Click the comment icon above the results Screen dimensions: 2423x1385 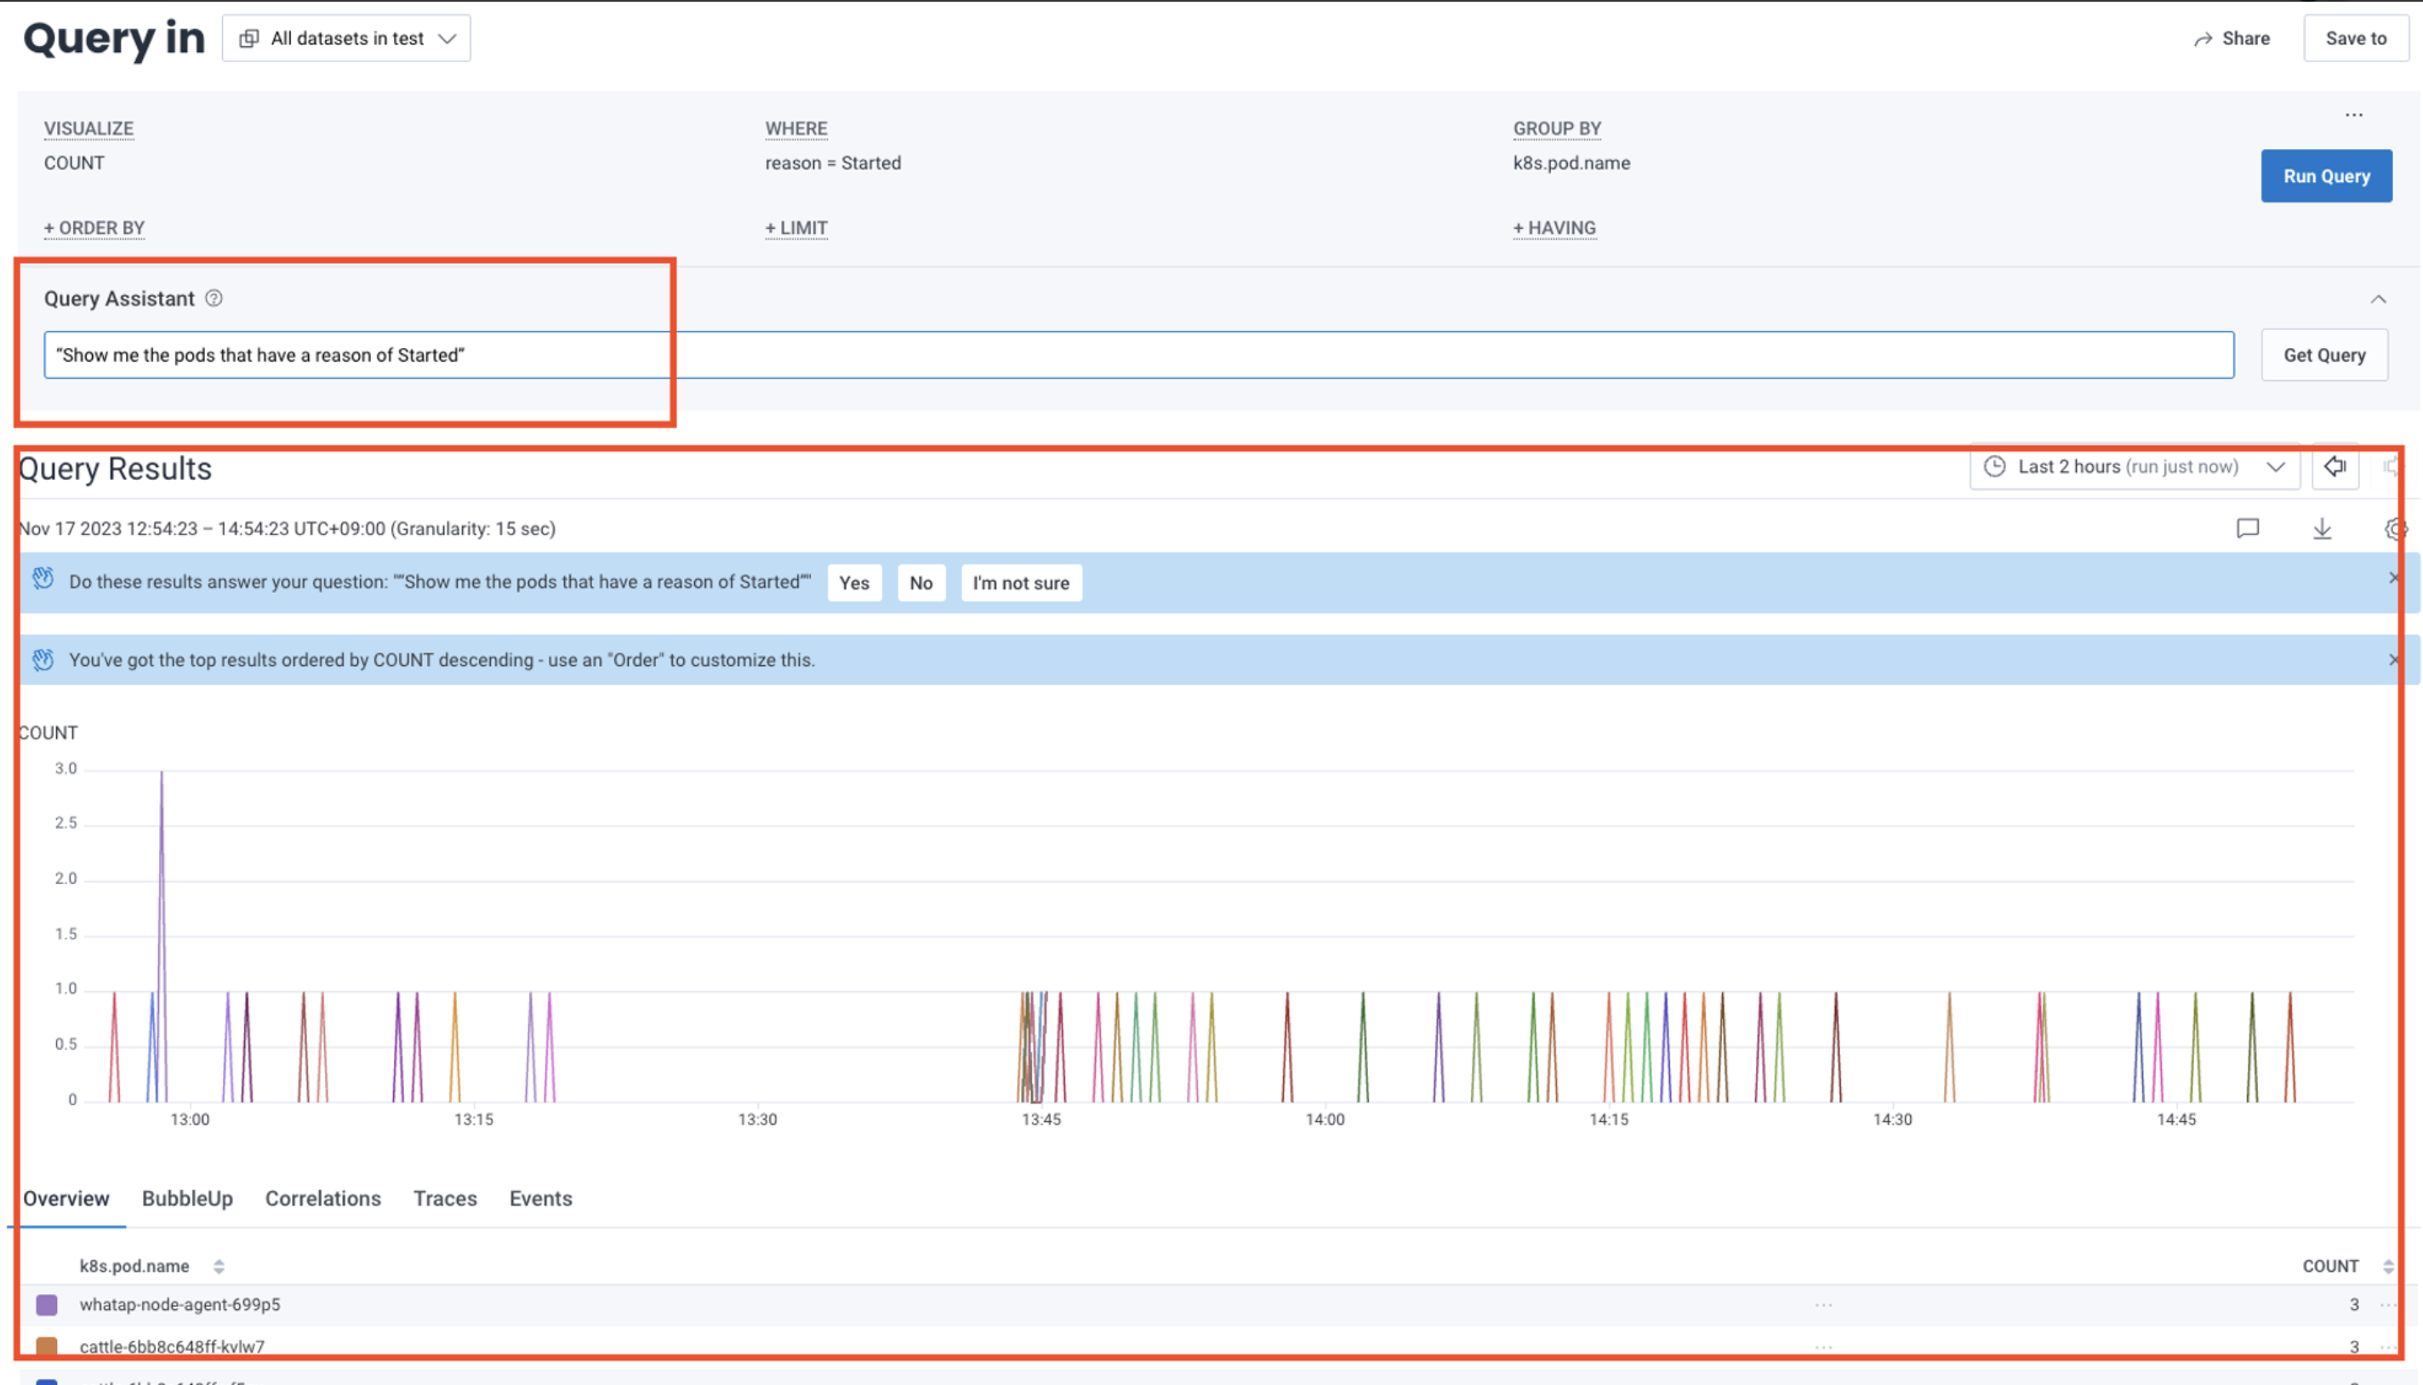(x=2247, y=529)
